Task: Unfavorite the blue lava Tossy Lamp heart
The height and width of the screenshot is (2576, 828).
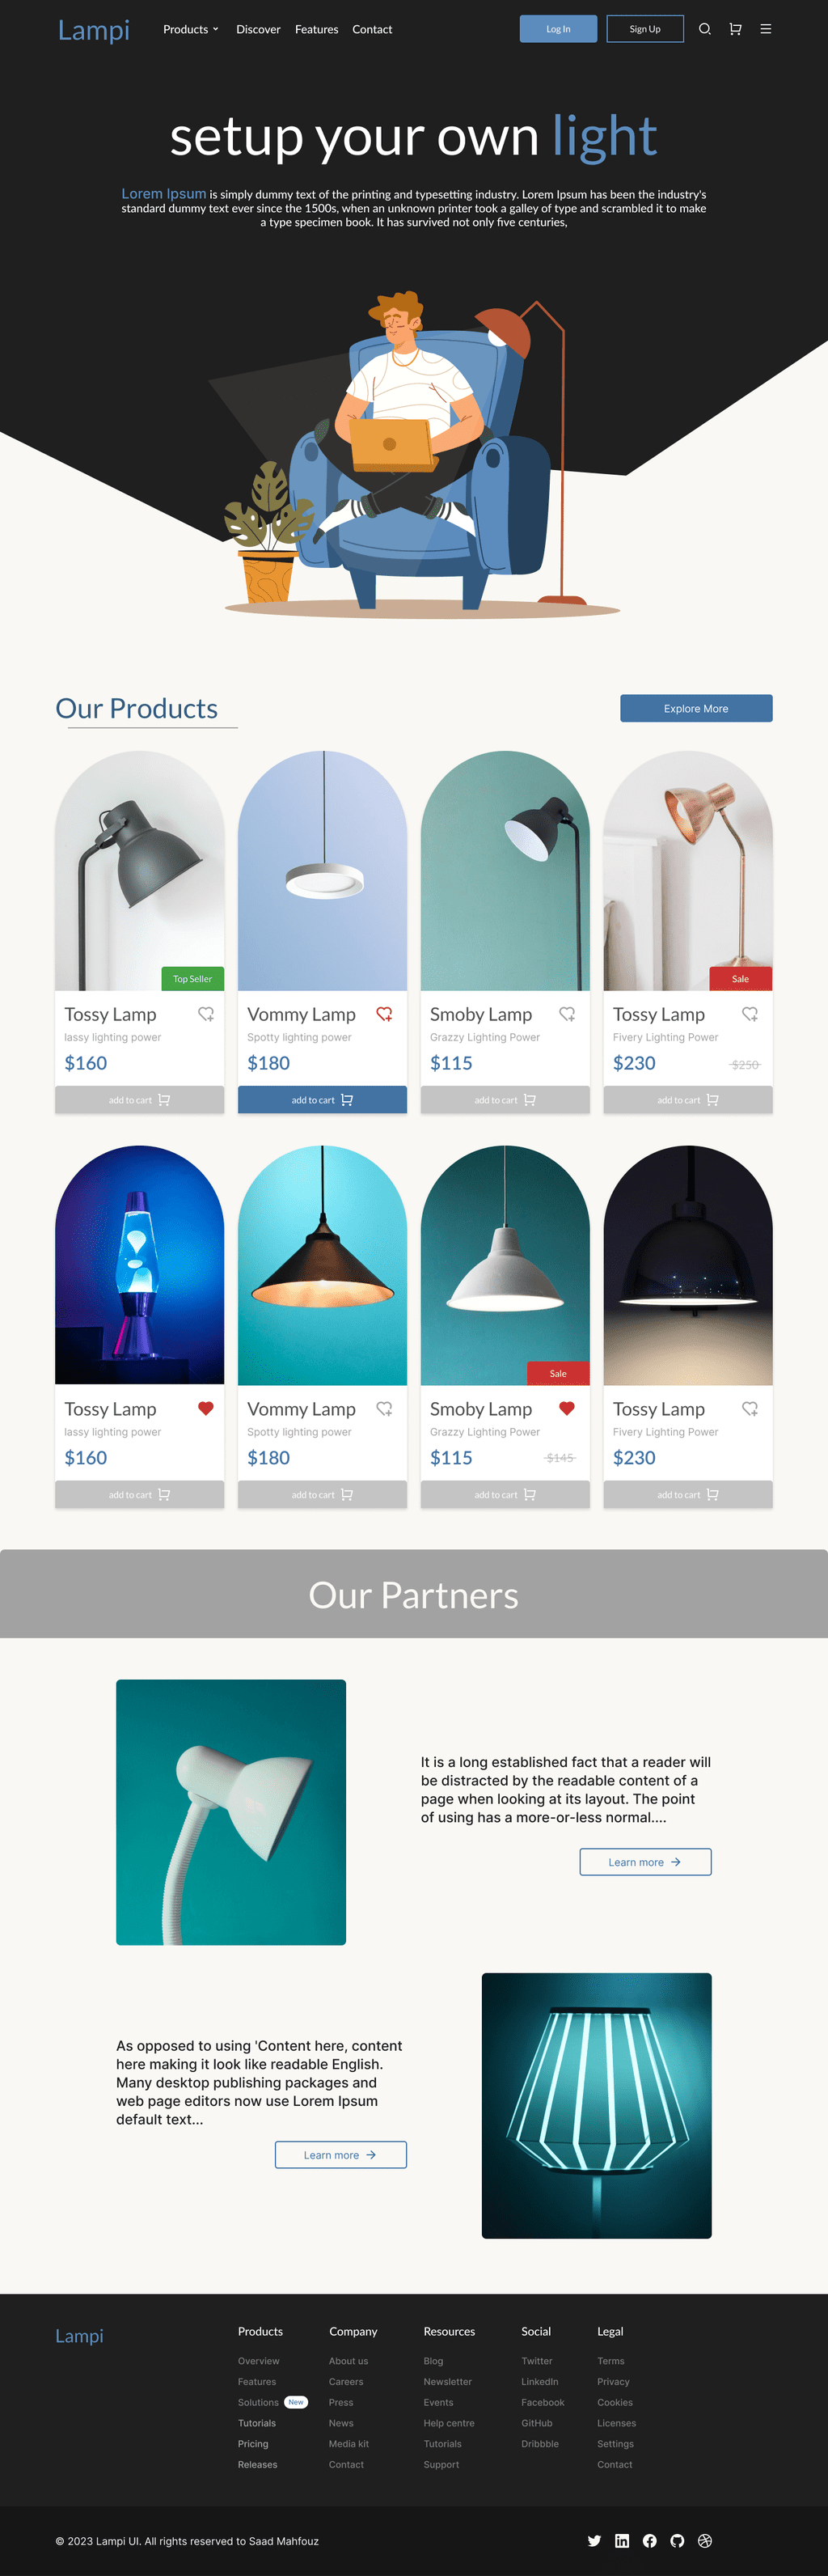Action: point(206,1408)
